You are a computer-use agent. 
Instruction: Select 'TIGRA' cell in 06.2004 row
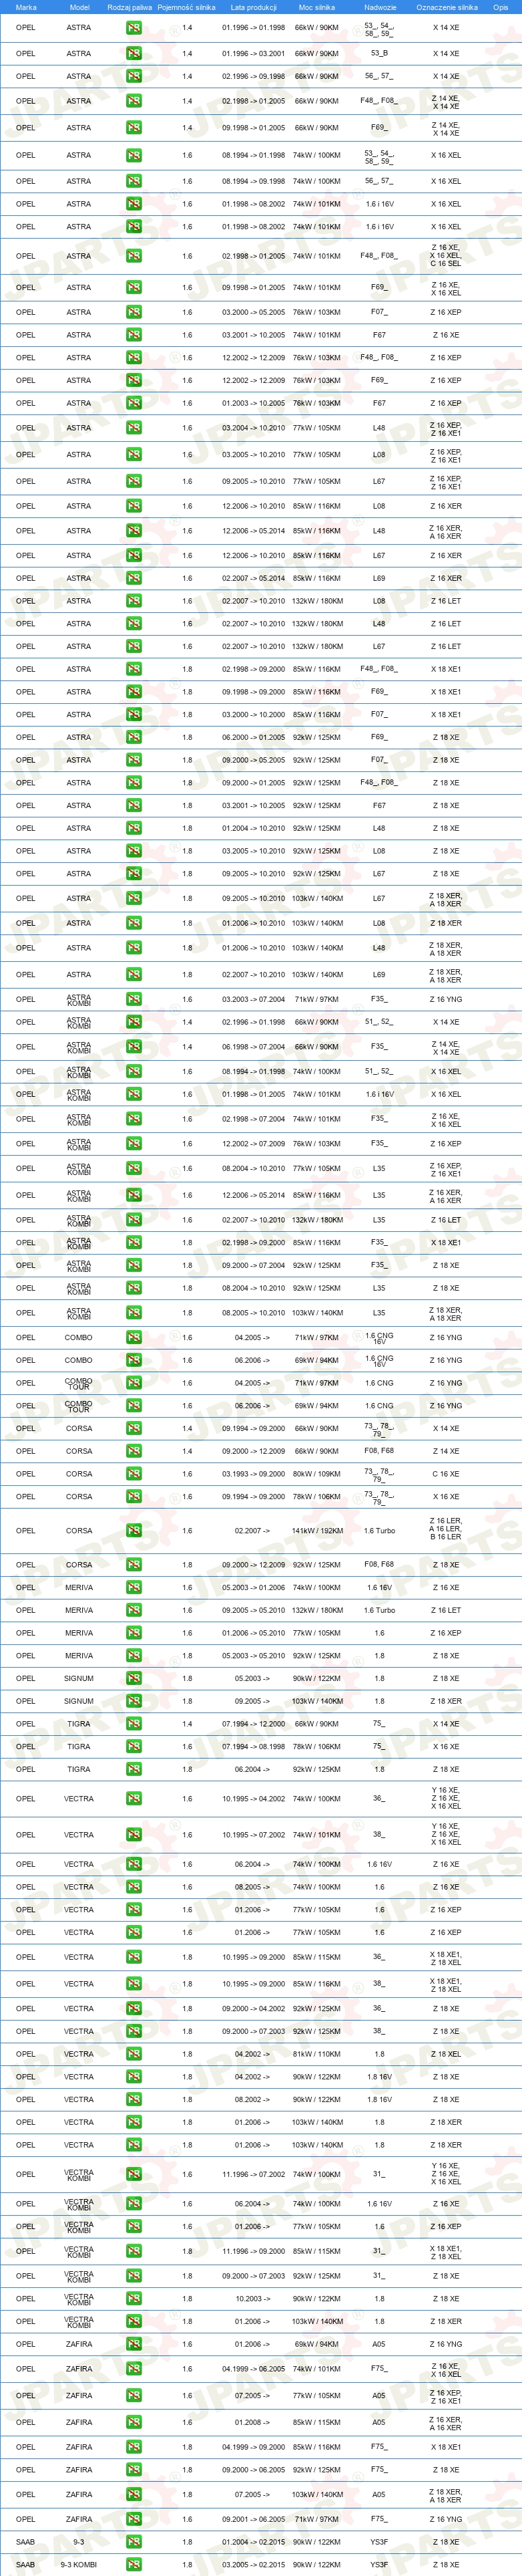(79, 1769)
